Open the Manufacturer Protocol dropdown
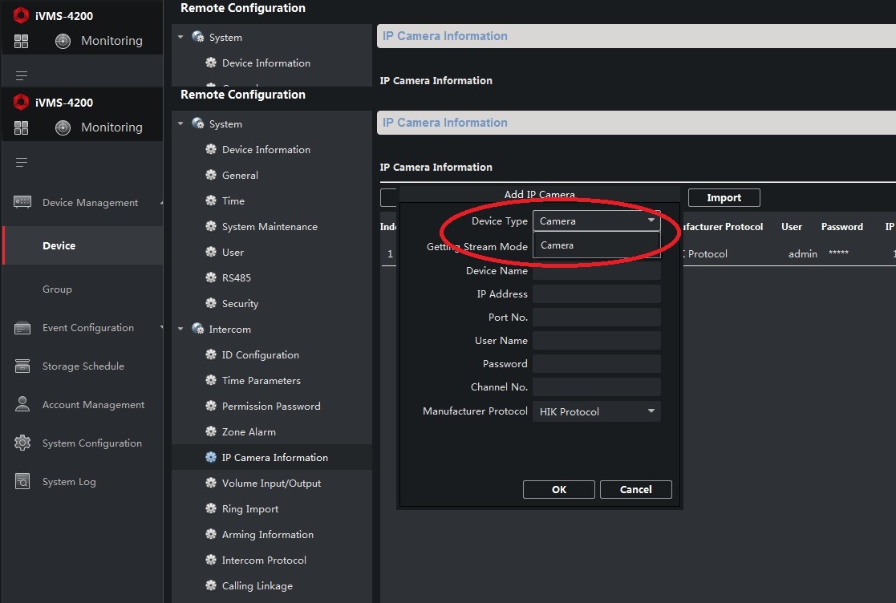This screenshot has height=603, width=896. coord(651,412)
